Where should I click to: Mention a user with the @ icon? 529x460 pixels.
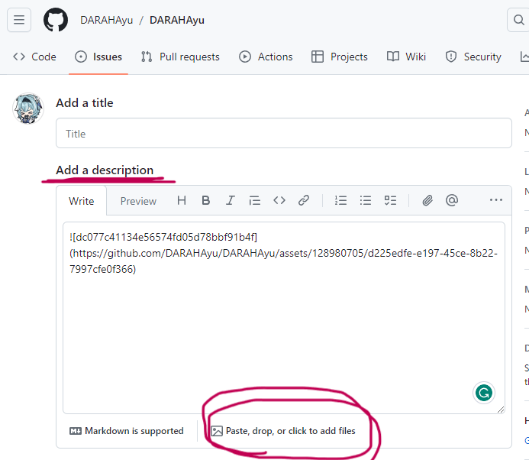point(452,201)
